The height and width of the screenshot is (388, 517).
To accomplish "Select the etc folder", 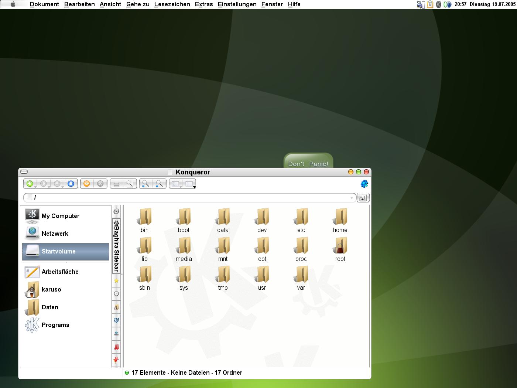I will (301, 220).
